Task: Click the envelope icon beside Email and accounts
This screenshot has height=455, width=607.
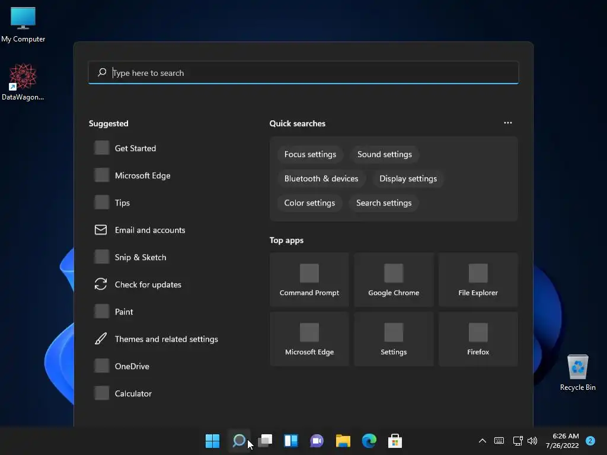Action: pos(101,230)
